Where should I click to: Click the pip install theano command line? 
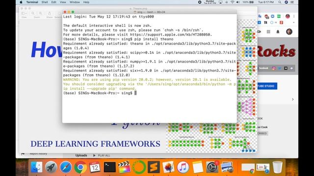118,39
